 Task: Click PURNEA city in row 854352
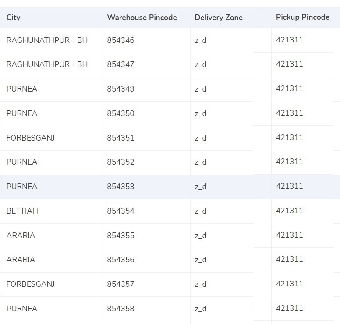pyautogui.click(x=22, y=162)
